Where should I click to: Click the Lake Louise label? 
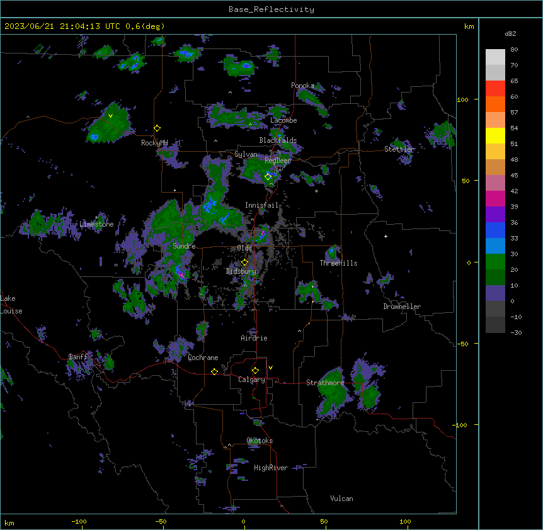[x=11, y=305]
